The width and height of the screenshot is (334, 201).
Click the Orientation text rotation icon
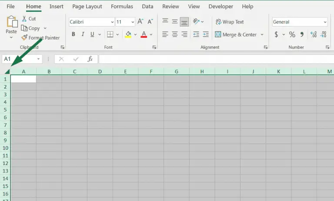coord(196,21)
